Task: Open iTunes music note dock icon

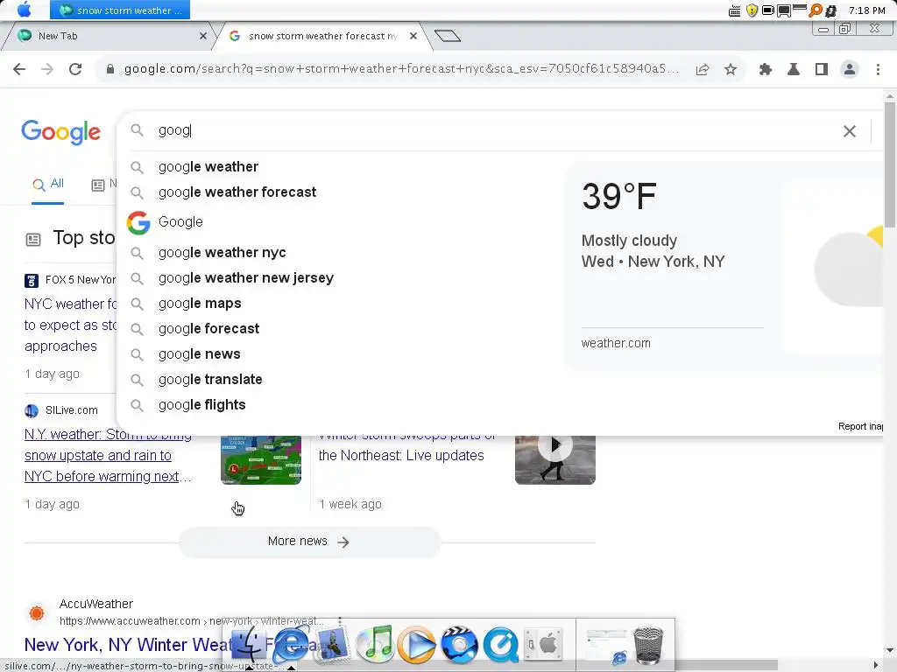Action: (x=375, y=645)
